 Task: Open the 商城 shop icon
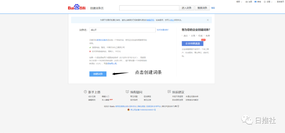pos(256,2)
